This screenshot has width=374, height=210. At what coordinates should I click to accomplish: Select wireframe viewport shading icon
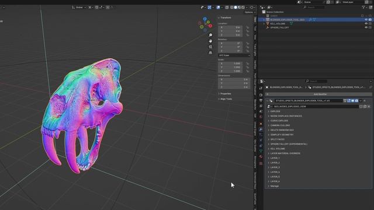232,8
